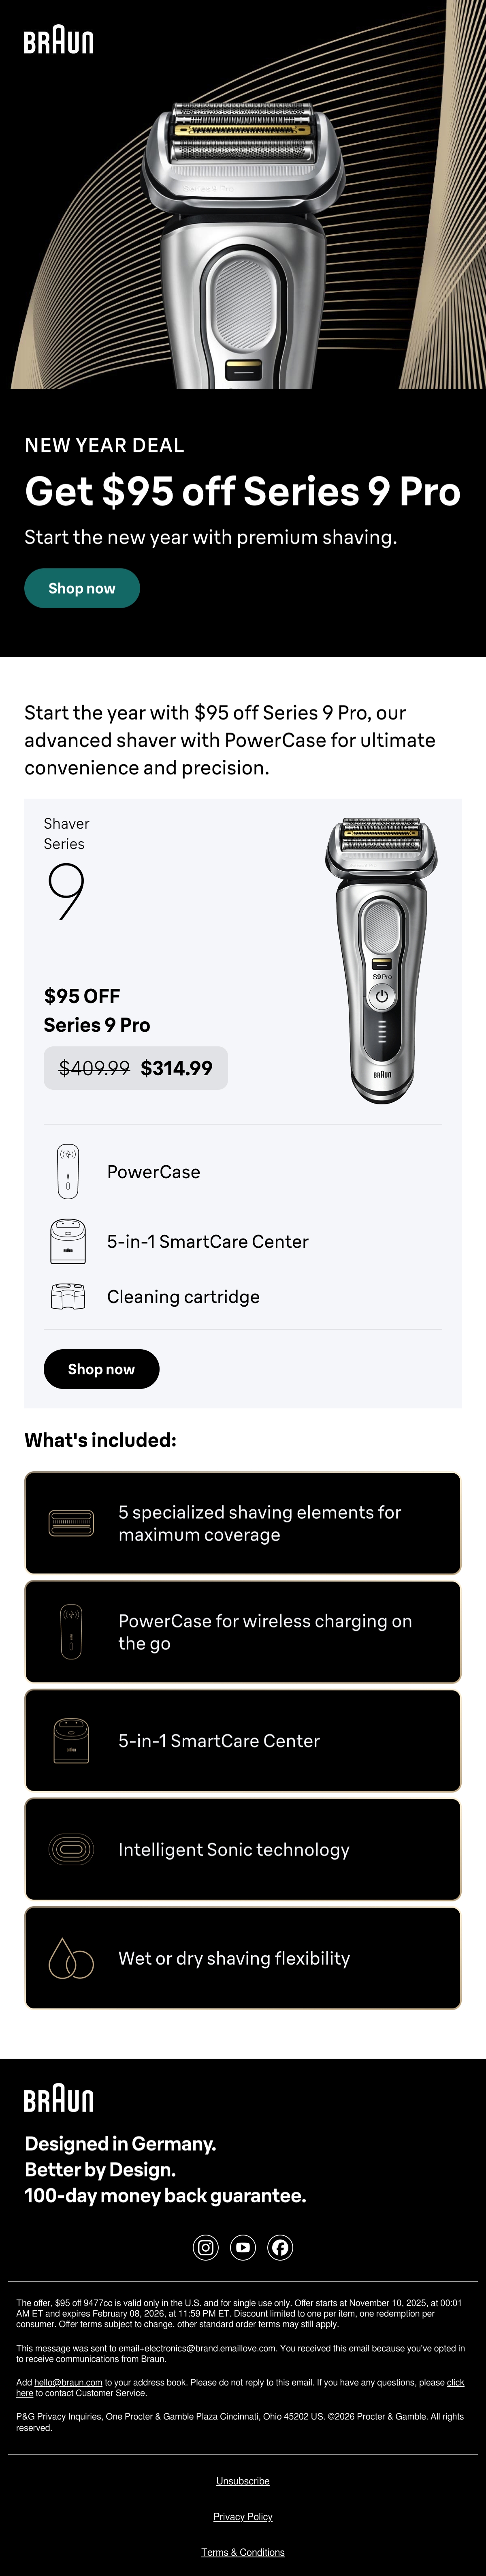This screenshot has width=486, height=2576.
Task: Click the hero shaver banner image
Action: click(243, 194)
